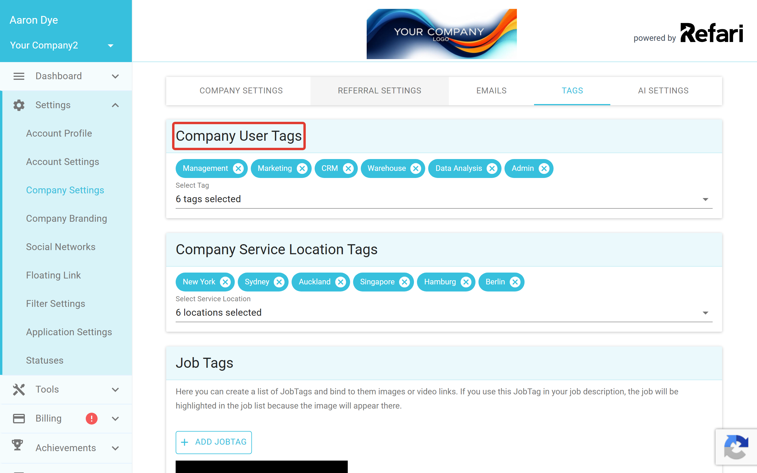Switch to the AI Settings tab
The image size is (757, 473).
[x=663, y=91]
